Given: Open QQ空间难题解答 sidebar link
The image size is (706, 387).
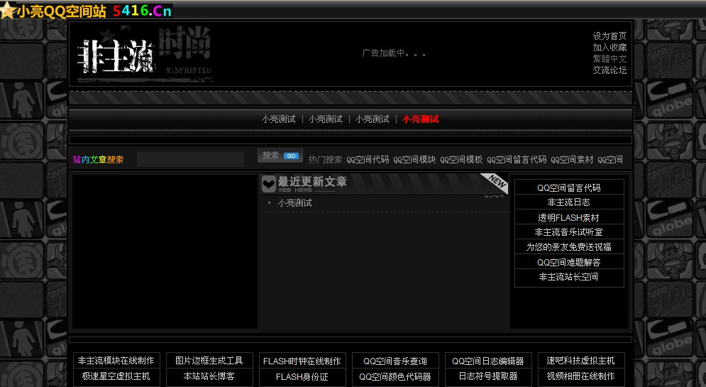Looking at the screenshot, I should [x=568, y=262].
